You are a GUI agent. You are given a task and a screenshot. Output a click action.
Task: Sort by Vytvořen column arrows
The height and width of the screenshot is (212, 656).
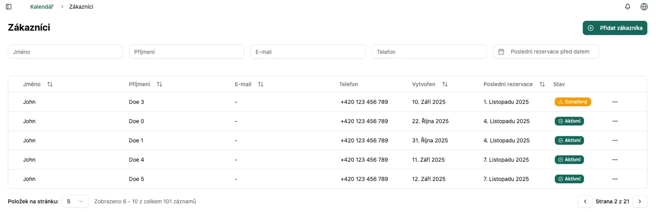pyautogui.click(x=445, y=84)
